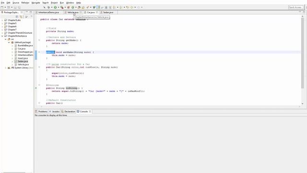
Task: Open the Problems view tab
Action: (43, 111)
